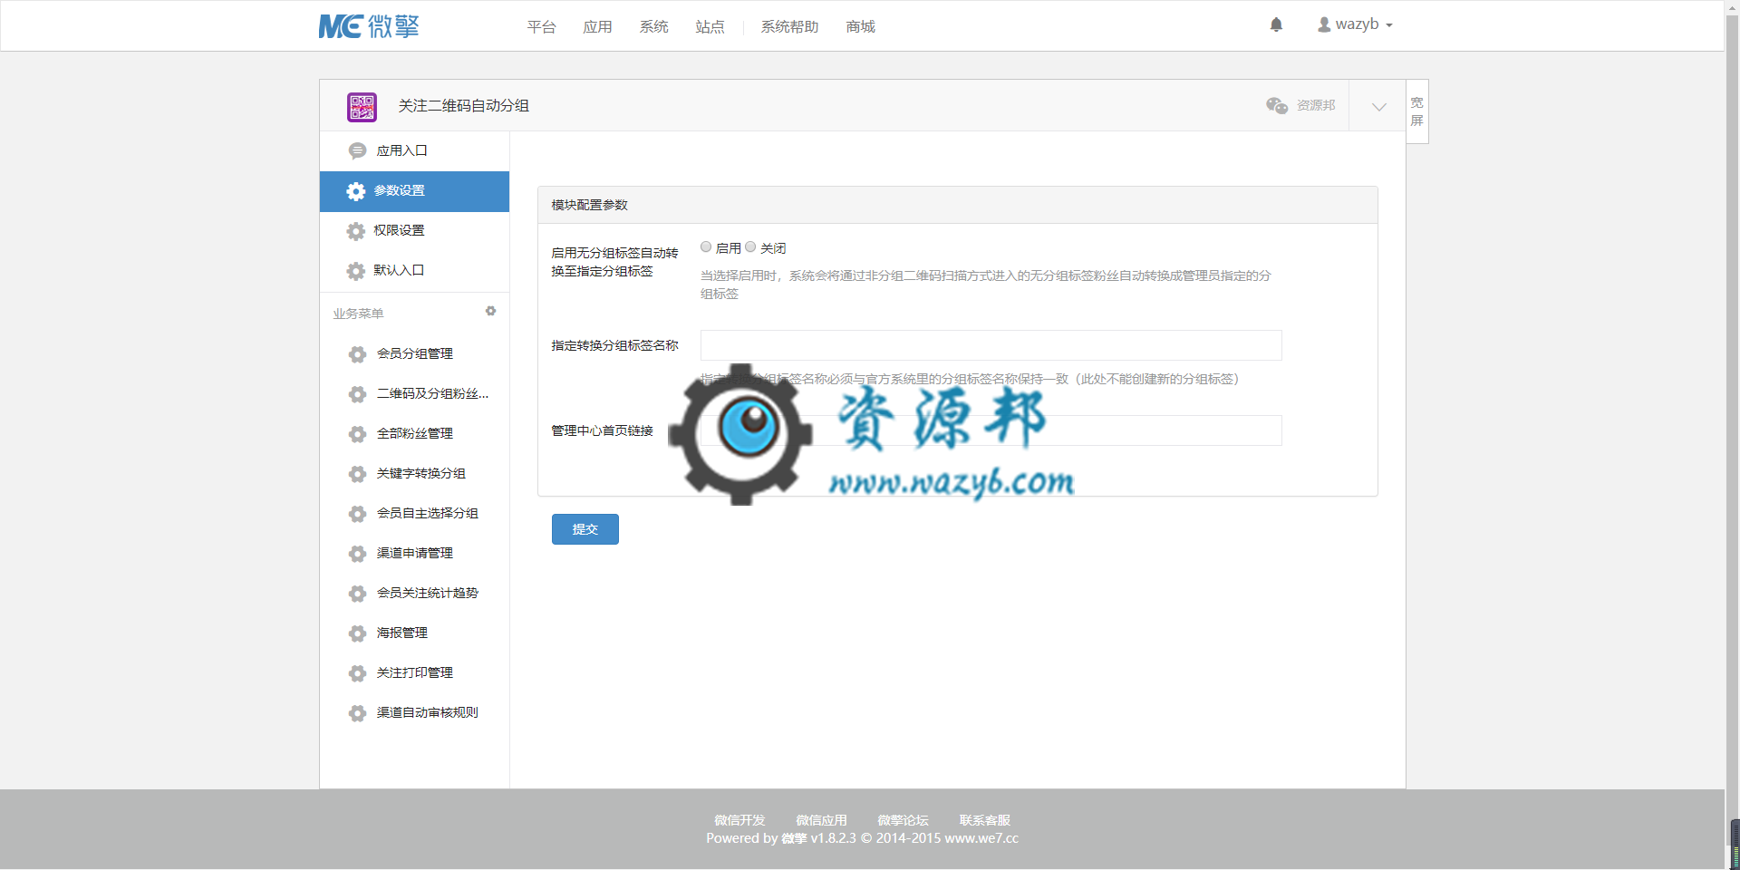This screenshot has height=870, width=1740.
Task: Open the notification bell
Action: coord(1276,24)
